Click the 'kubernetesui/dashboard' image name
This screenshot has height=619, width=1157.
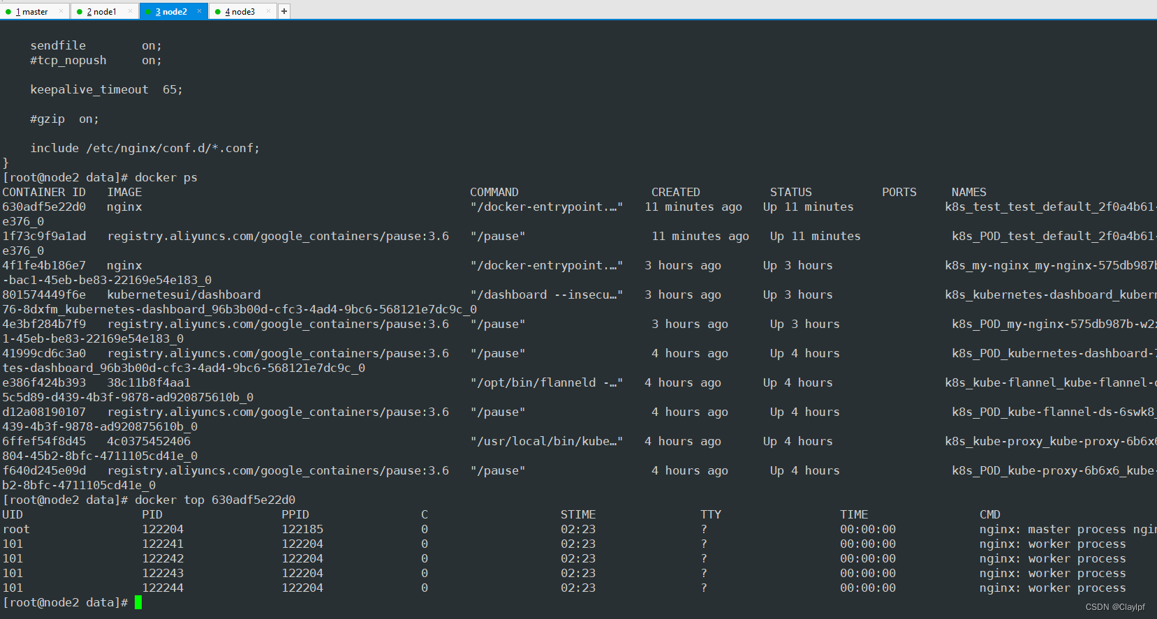coord(184,294)
